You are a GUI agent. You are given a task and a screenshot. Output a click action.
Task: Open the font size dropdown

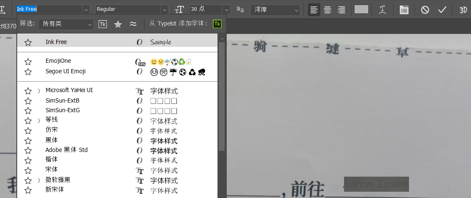point(226,10)
